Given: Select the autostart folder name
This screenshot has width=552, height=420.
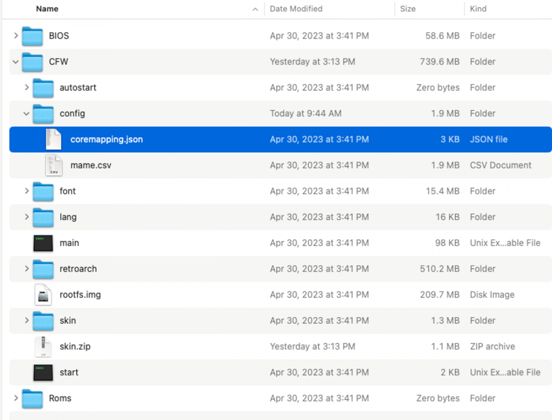Looking at the screenshot, I should 78,87.
